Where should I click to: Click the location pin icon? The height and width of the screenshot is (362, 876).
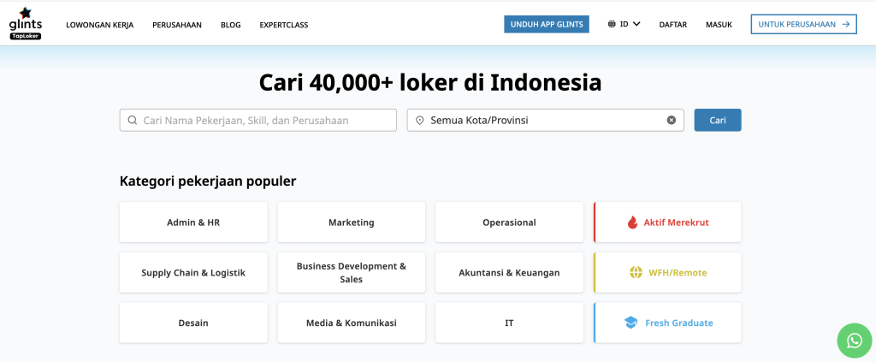tap(420, 121)
